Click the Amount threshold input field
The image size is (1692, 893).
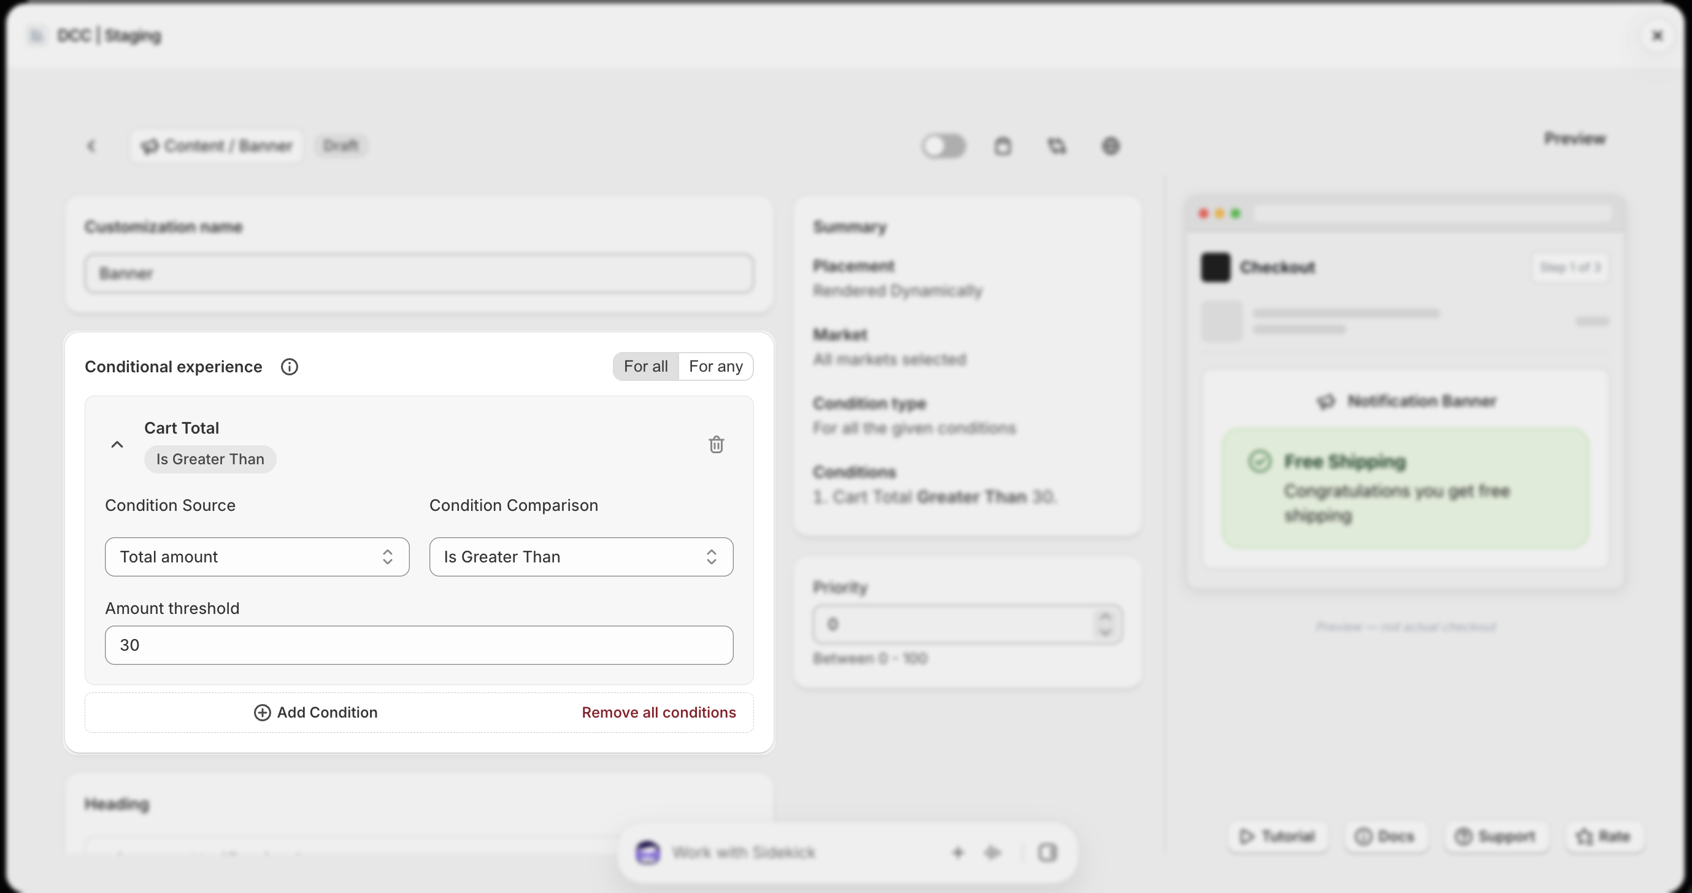(x=419, y=645)
